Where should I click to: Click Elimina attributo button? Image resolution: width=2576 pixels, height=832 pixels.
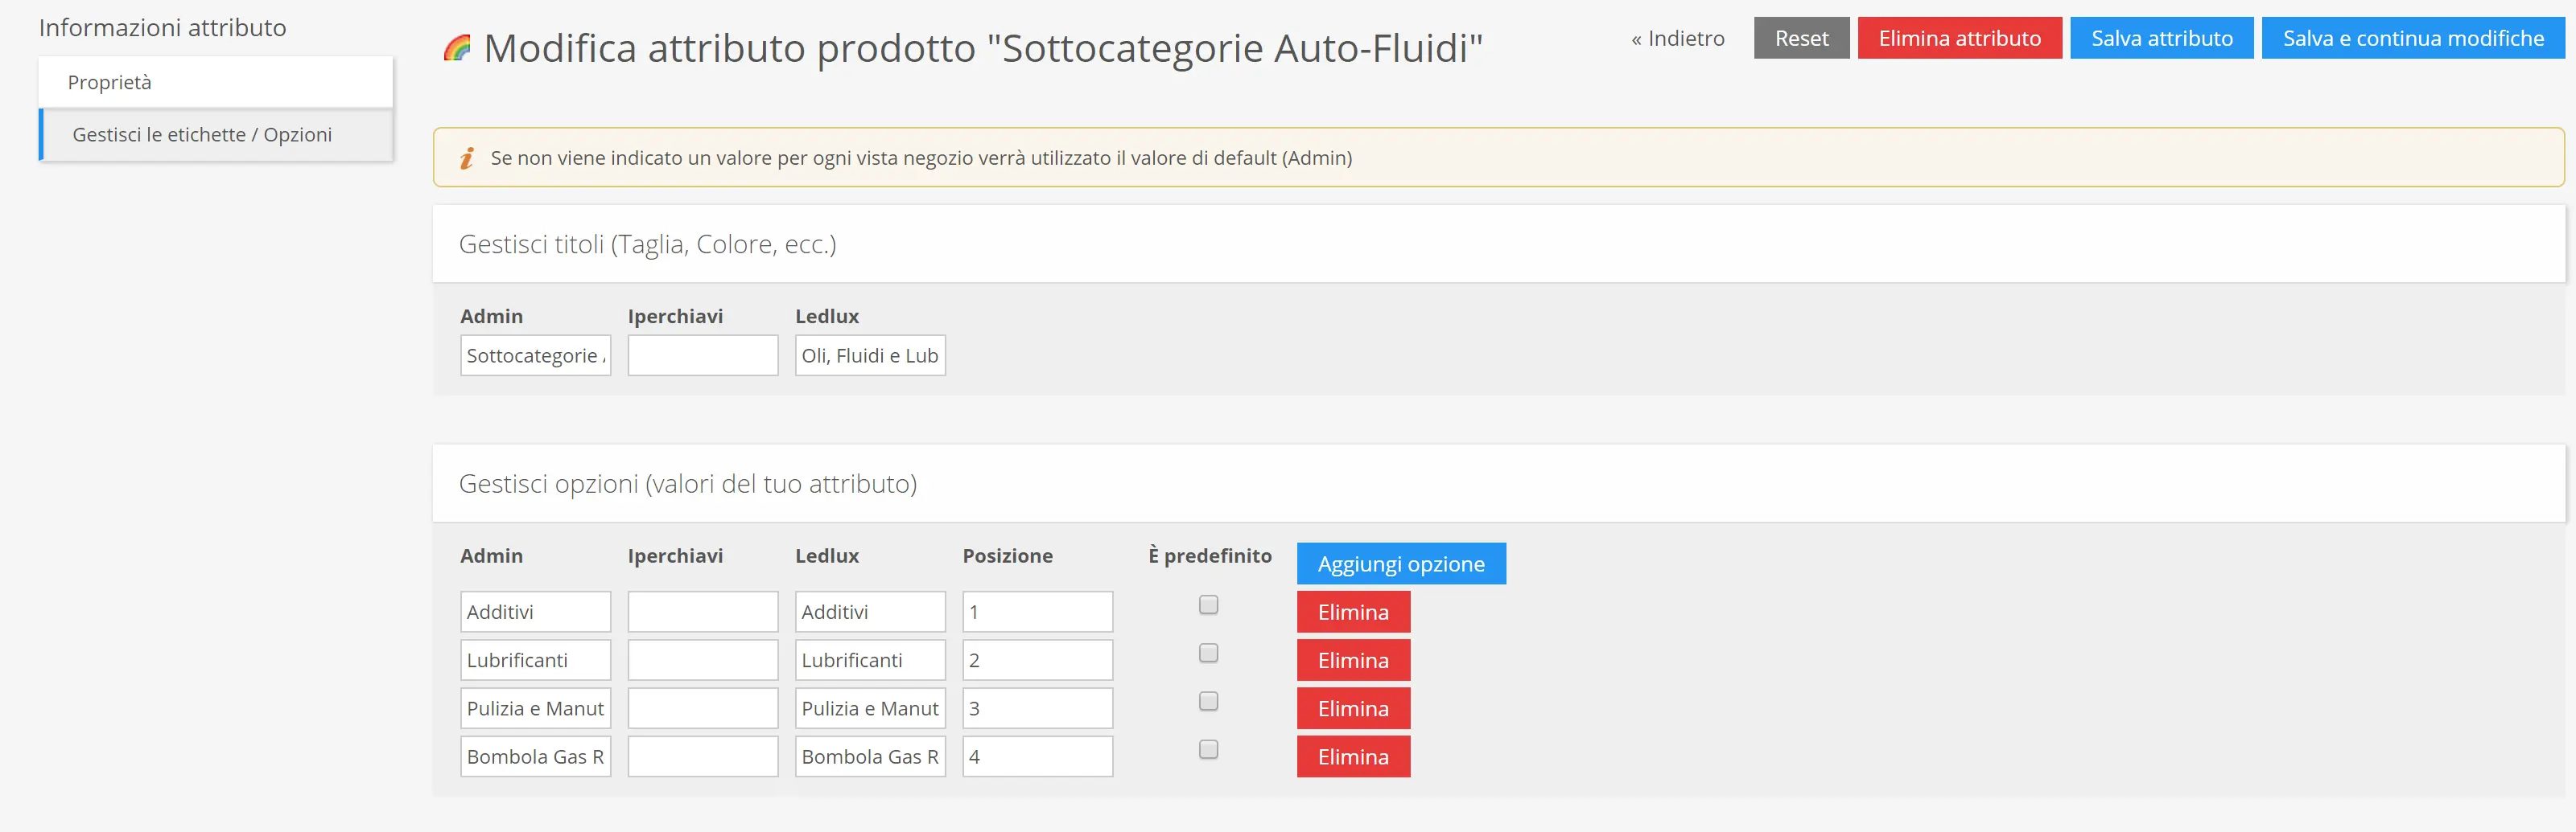pyautogui.click(x=1958, y=38)
